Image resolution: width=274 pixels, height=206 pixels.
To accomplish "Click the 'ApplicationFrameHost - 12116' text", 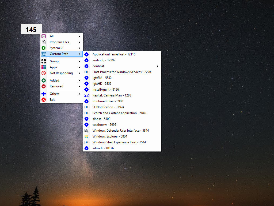I will [114, 54].
